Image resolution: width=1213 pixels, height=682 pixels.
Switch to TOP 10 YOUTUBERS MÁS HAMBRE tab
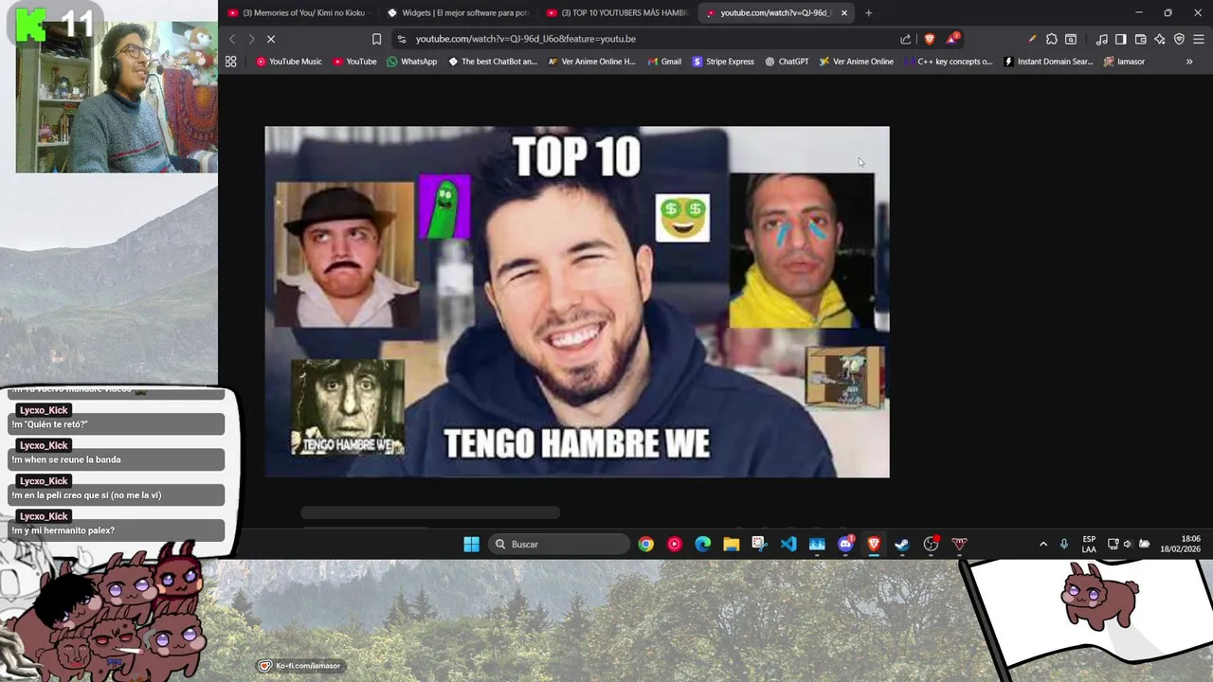pyautogui.click(x=617, y=12)
